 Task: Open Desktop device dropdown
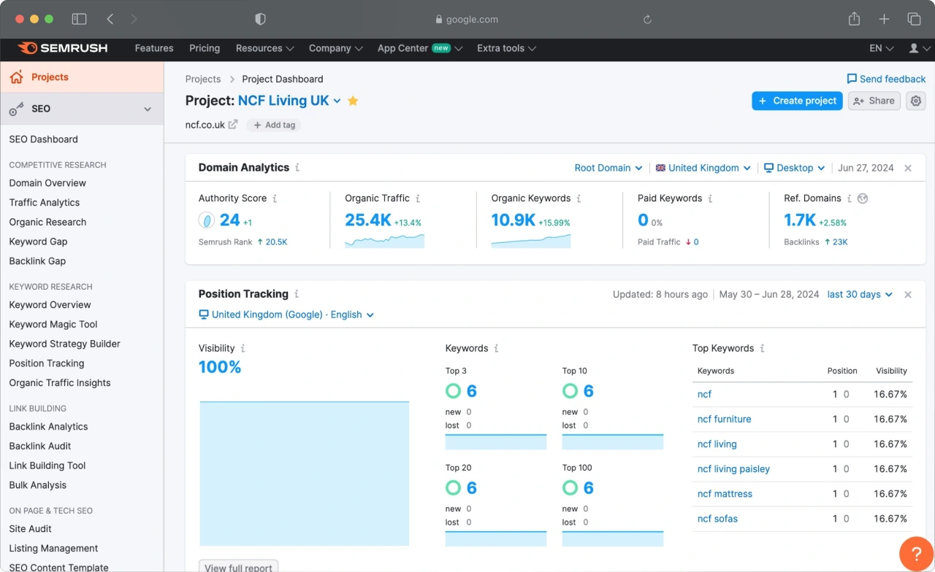(x=794, y=168)
